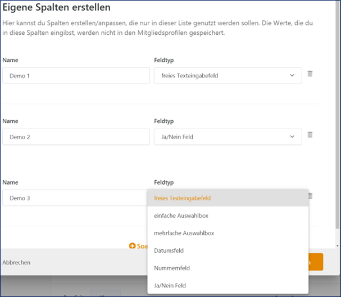Viewport: 341px width, 297px height.
Task: Click the orange plus icon to add column
Action: coord(132,246)
